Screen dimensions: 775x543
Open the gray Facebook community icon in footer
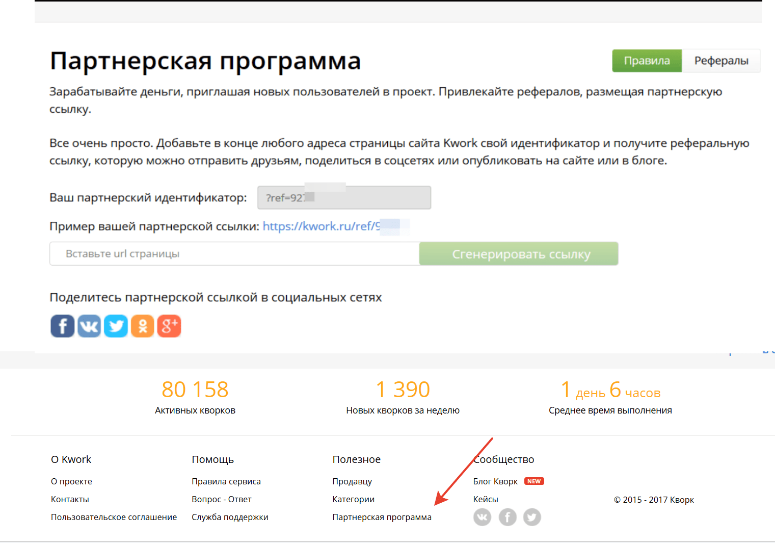tap(507, 518)
